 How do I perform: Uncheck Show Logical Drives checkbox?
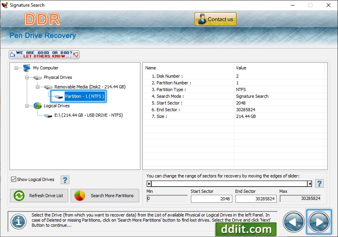pyautogui.click(x=14, y=179)
